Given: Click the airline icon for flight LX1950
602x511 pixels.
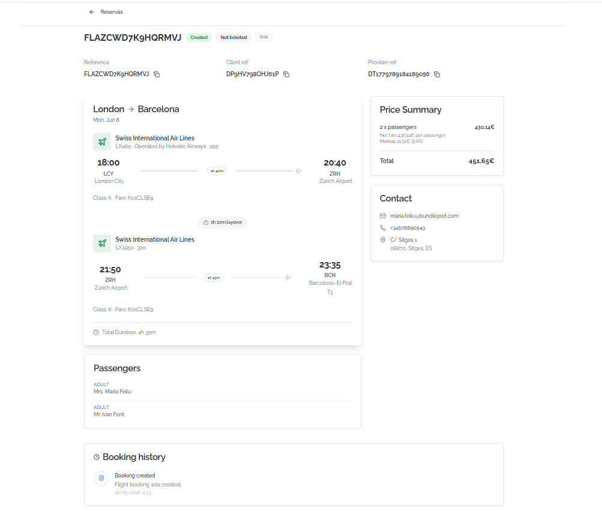Looking at the screenshot, I should tap(102, 244).
